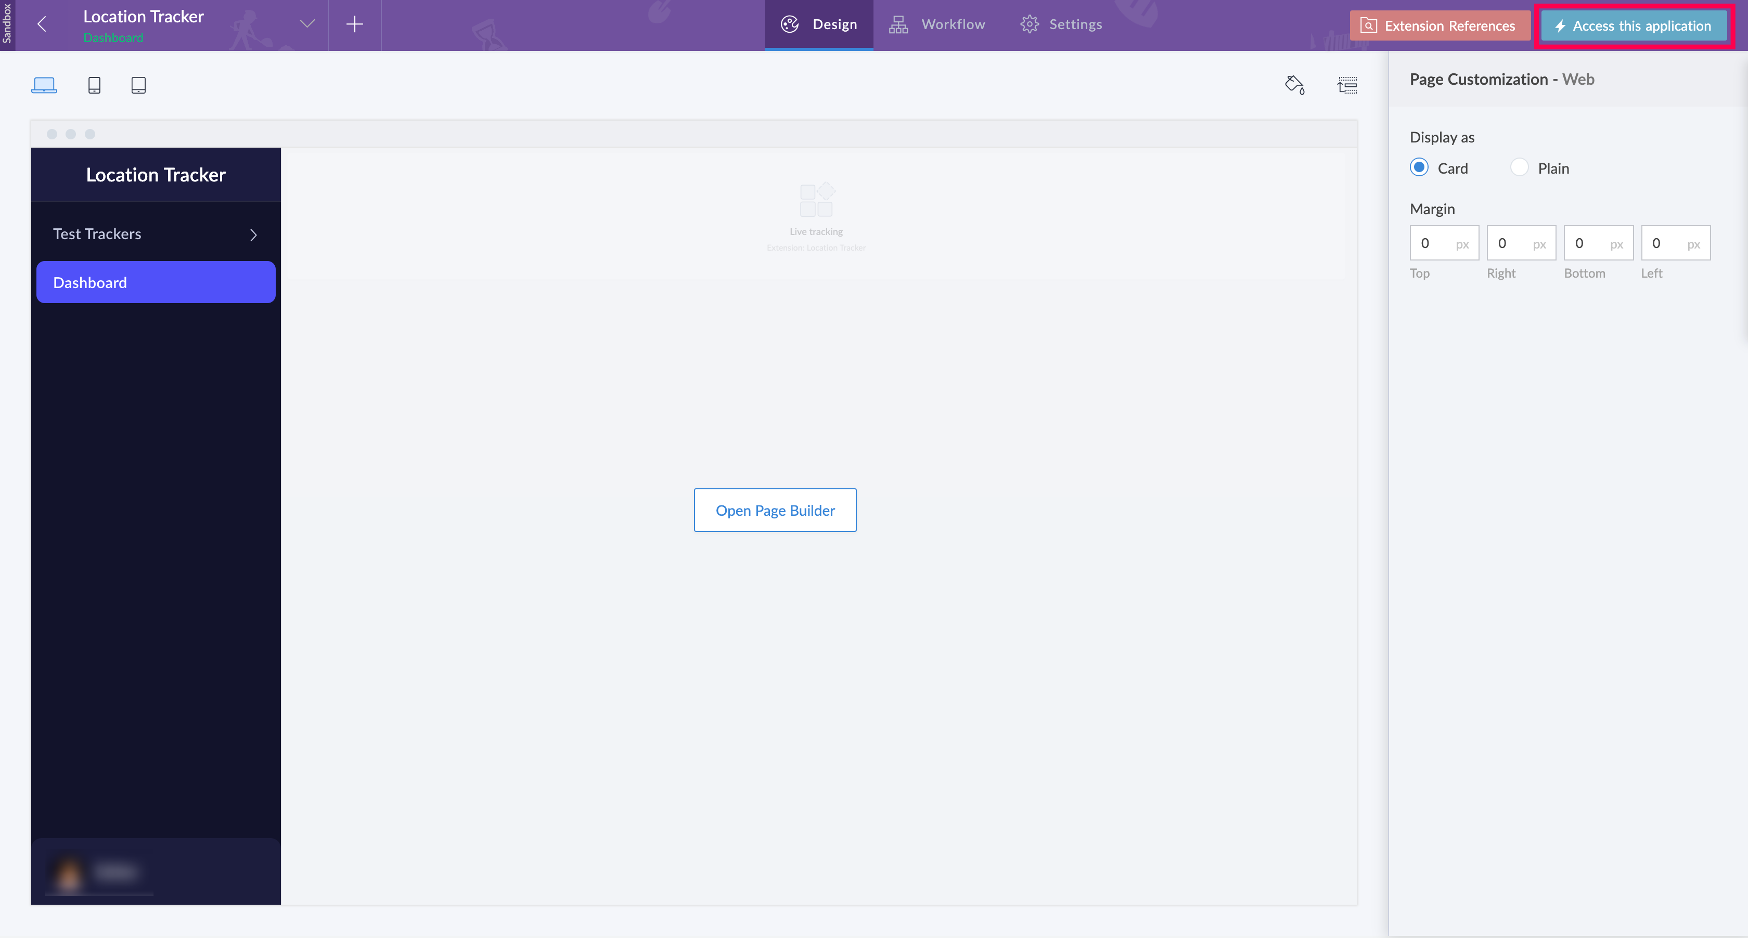Switch to tablet preview icon
1748x938 pixels.
point(138,85)
